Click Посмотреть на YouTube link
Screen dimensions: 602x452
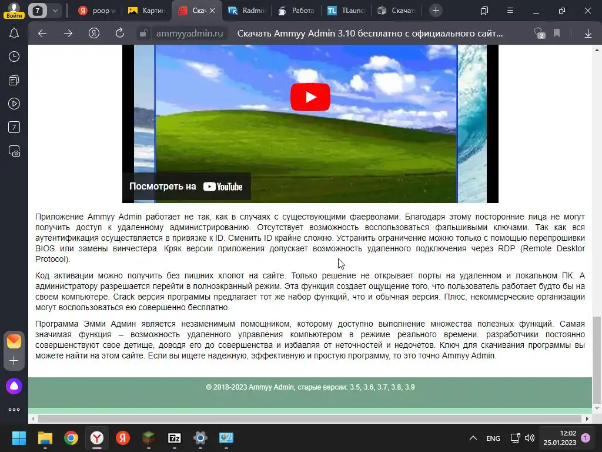click(186, 187)
